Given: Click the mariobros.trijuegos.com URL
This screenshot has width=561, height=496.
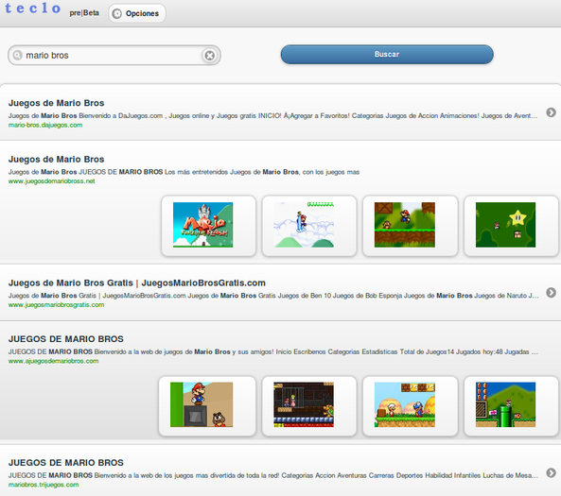Looking at the screenshot, I should click(x=44, y=485).
